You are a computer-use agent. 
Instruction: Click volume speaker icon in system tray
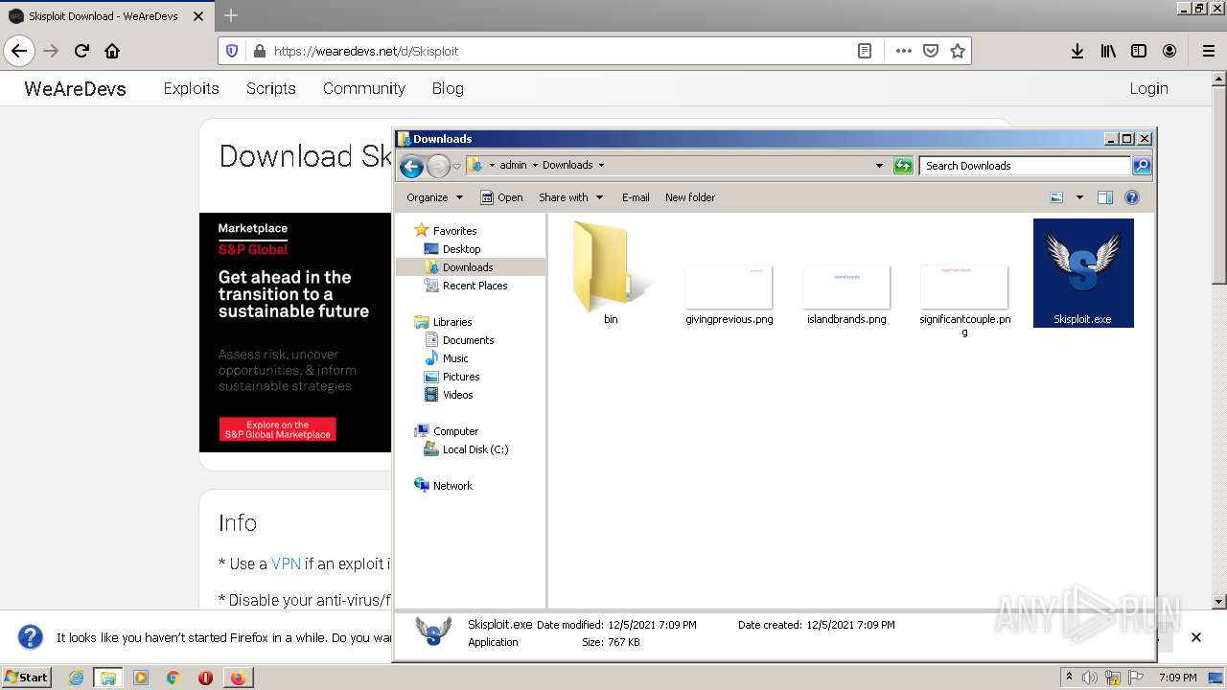pyautogui.click(x=1090, y=678)
